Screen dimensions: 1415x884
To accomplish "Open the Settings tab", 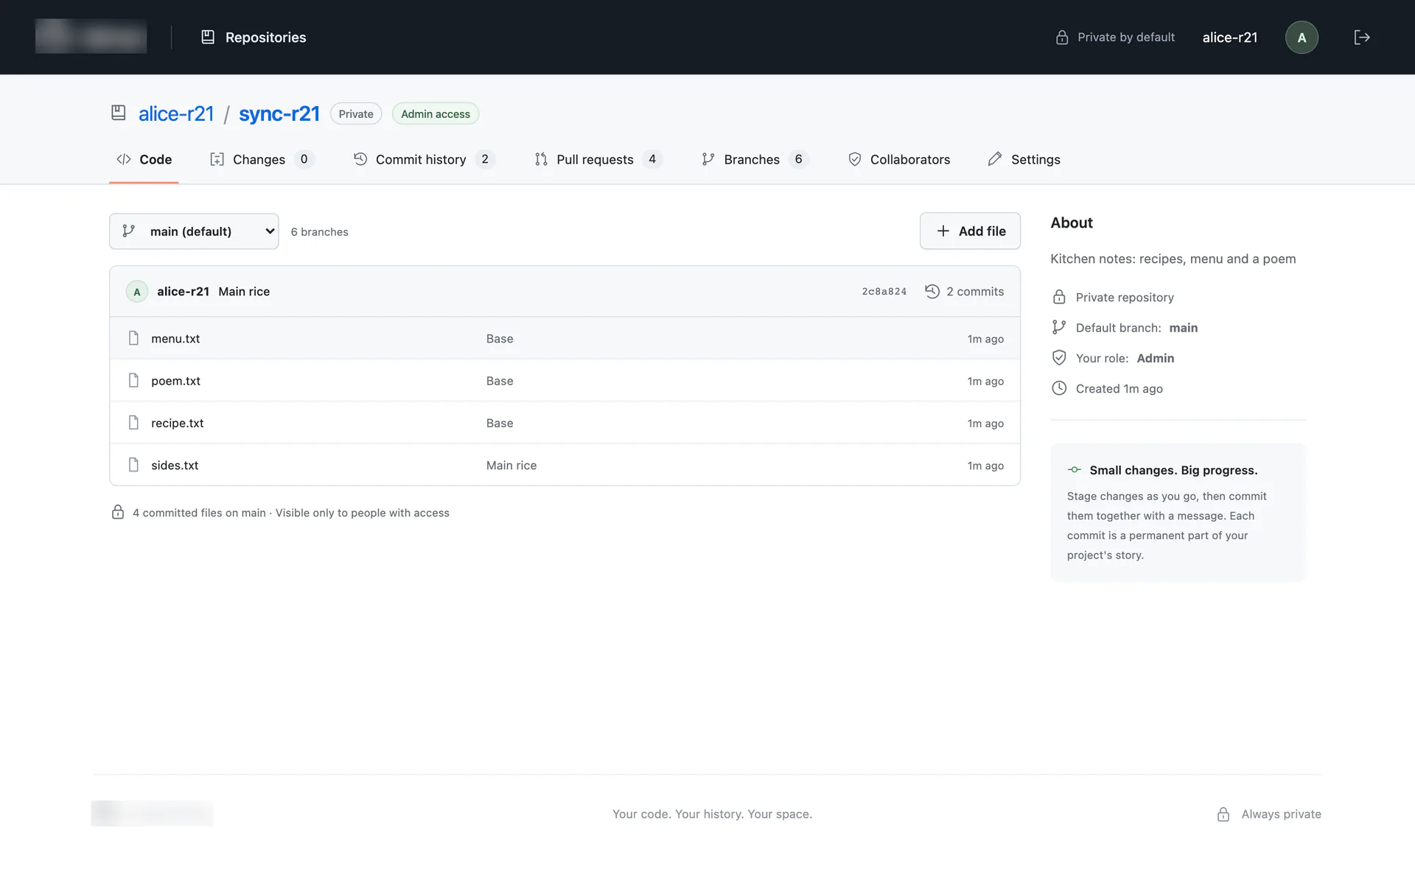I will point(1024,159).
